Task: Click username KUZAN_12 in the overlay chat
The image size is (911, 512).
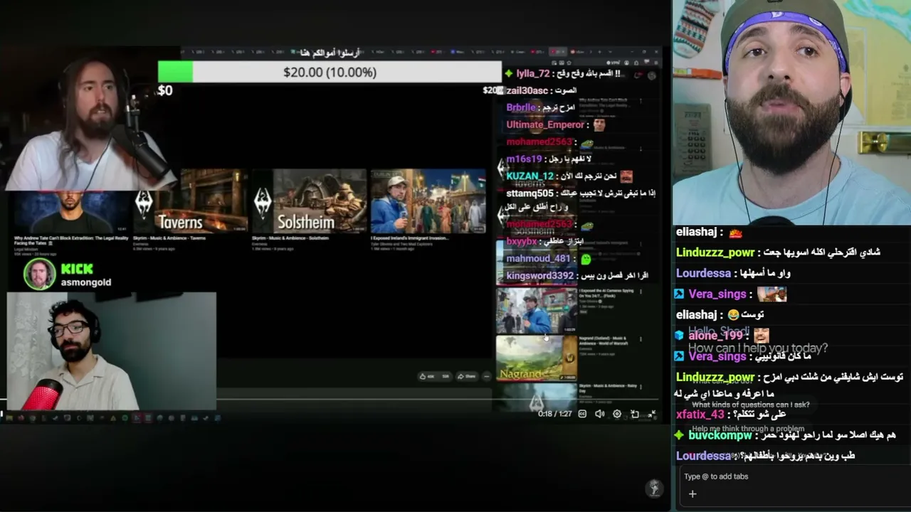Action: coord(530,176)
